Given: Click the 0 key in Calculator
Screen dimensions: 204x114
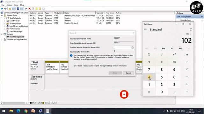Looking at the screenshot, I should pos(162,92).
